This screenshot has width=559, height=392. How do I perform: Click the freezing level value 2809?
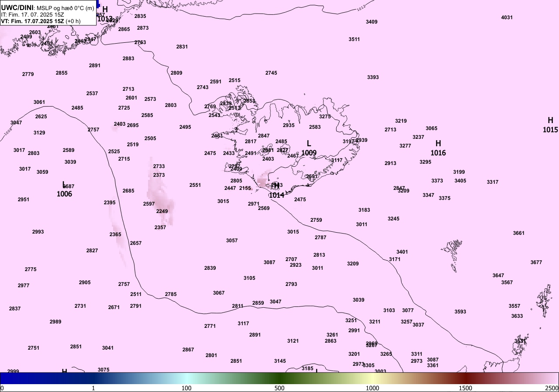[x=176, y=73]
